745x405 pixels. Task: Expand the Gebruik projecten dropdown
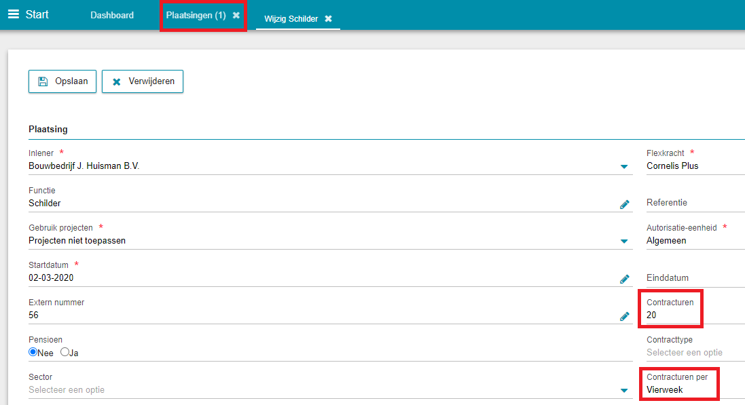click(x=623, y=241)
